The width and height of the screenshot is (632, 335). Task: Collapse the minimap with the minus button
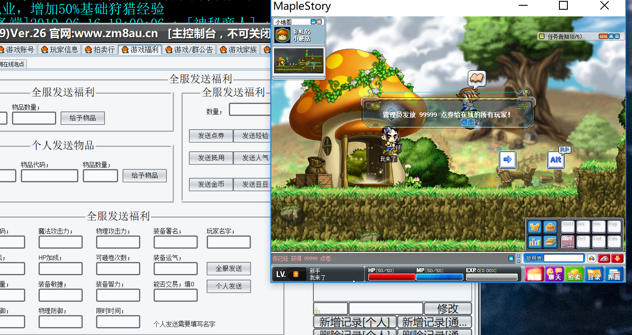coord(313,22)
